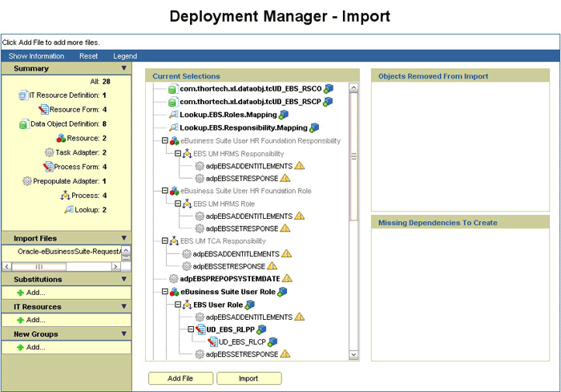Click the warning icon beside adpEBSPREPOPSYSTEMDATE

[x=287, y=278]
